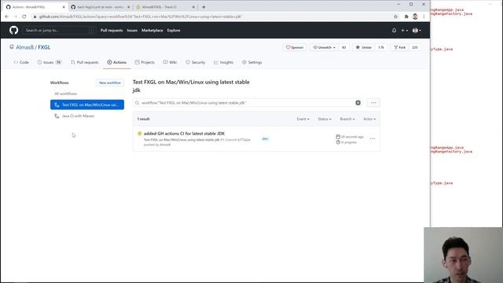Open the Projects tab

pos(145,62)
